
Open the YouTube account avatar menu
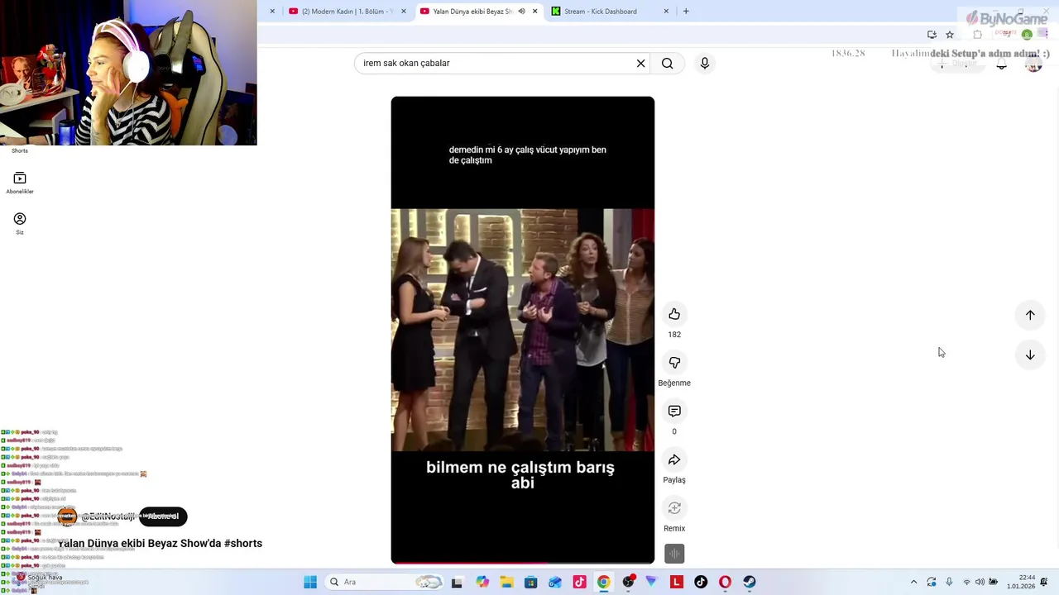1033,64
